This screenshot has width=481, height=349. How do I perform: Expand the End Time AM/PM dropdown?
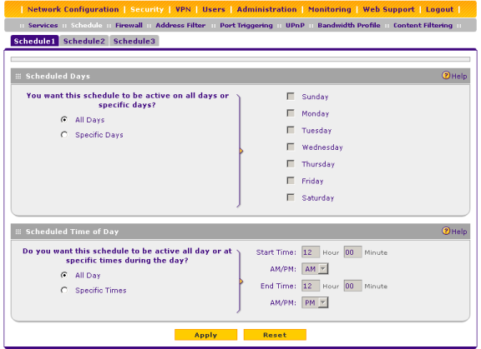coord(315,302)
